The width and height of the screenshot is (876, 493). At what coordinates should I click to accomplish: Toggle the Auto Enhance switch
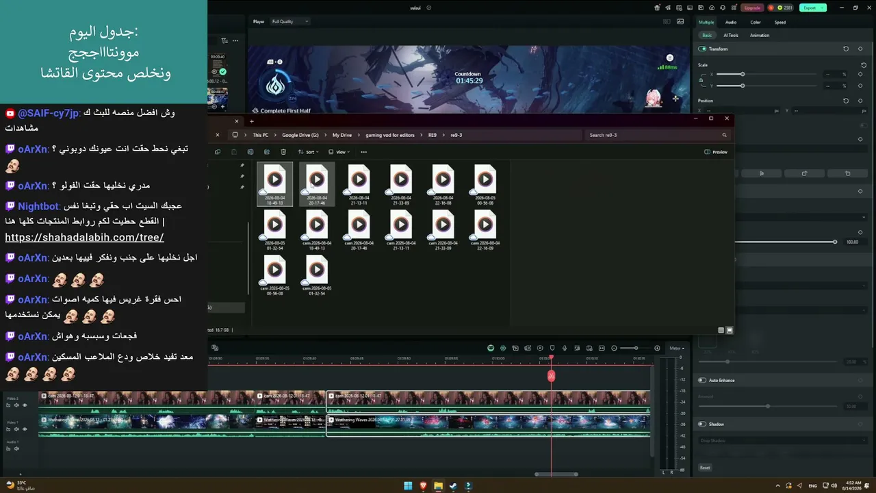point(702,380)
